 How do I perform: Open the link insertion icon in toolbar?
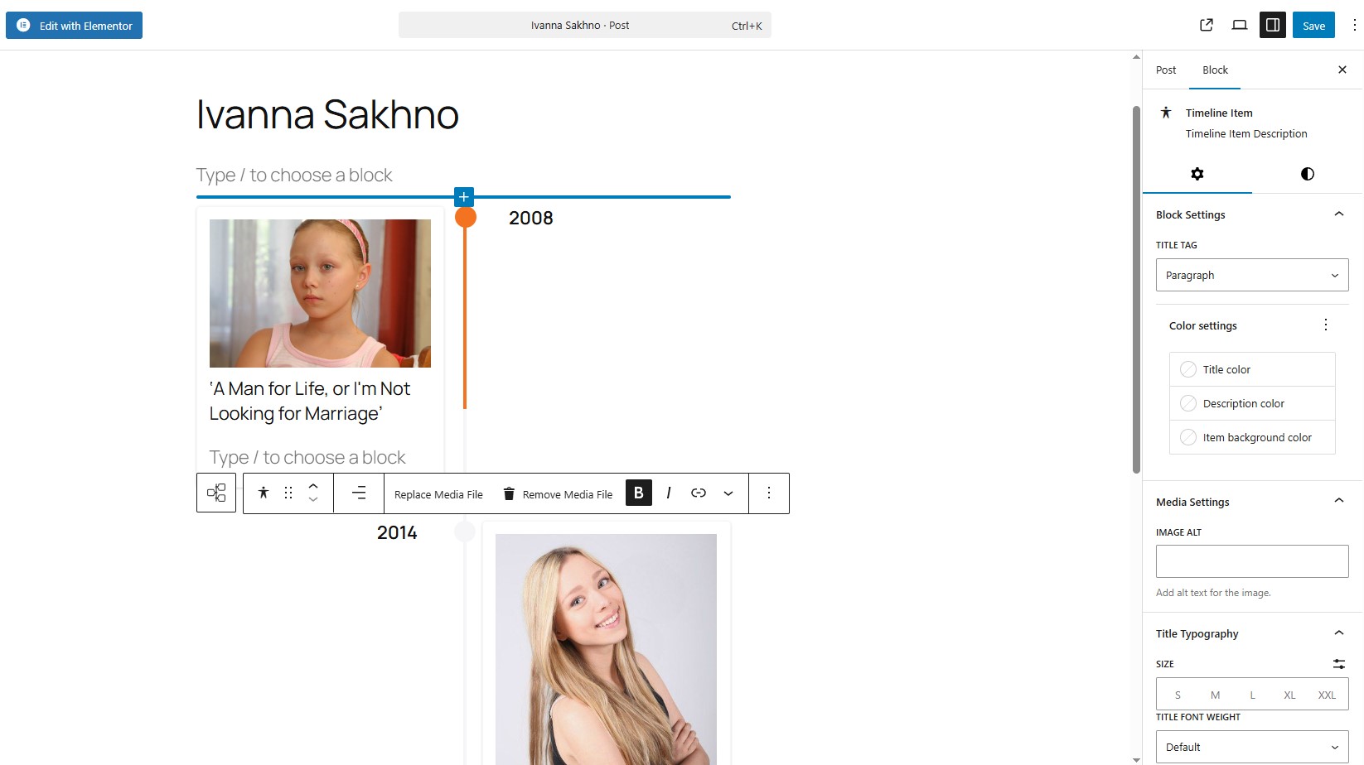tap(698, 493)
